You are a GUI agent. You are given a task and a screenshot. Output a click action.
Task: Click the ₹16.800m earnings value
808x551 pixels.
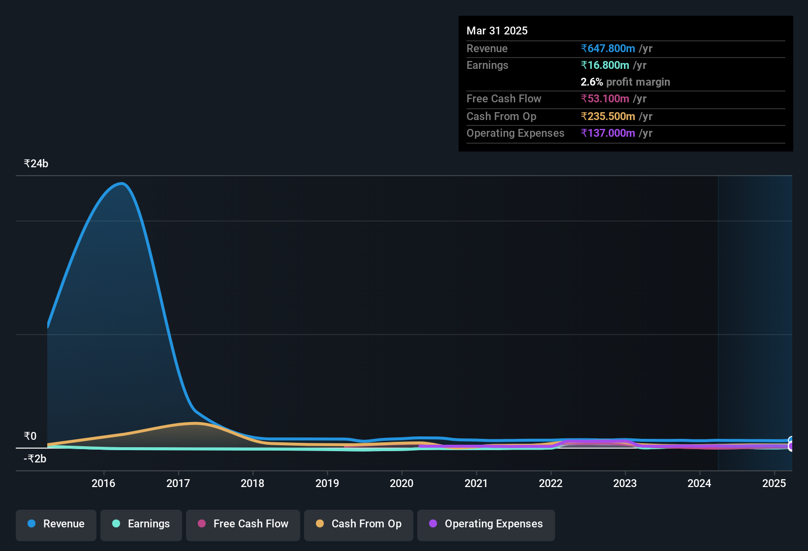[x=605, y=65]
